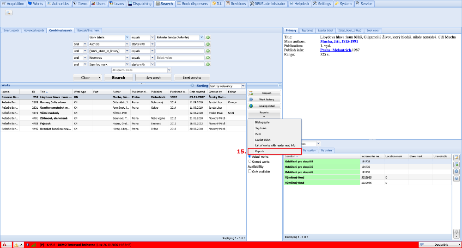Switch to Smart search tab
The width and height of the screenshot is (462, 248).
coord(11,31)
